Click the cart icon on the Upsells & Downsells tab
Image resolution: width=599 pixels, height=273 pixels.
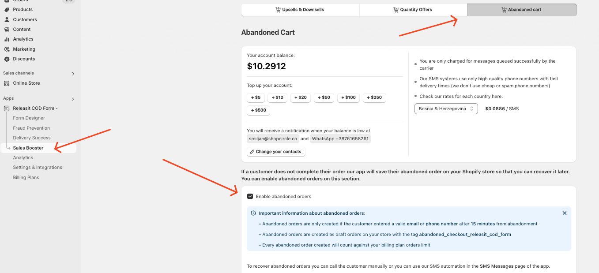[x=278, y=10]
